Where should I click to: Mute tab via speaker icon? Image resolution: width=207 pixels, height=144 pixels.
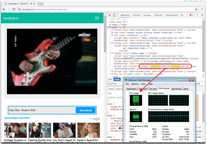click(31, 4)
